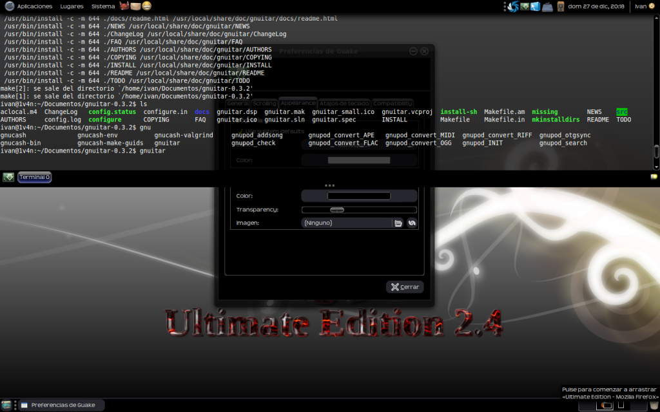
Task: Open the network connection tray icon
Action: 547,6
